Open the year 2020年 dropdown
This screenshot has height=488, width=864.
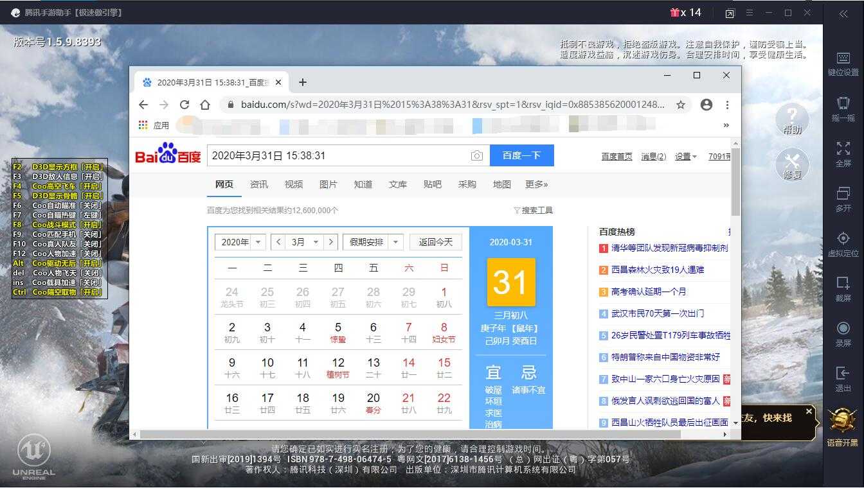point(240,242)
